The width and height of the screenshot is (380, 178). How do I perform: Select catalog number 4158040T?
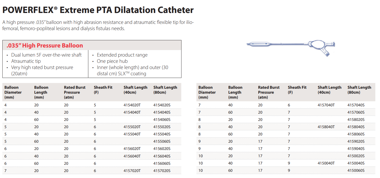[326, 127]
